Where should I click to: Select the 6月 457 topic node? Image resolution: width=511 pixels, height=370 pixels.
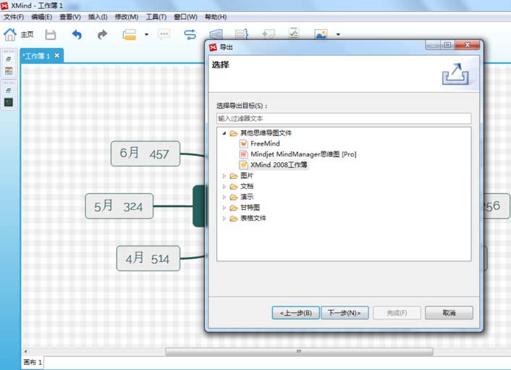[x=145, y=154]
